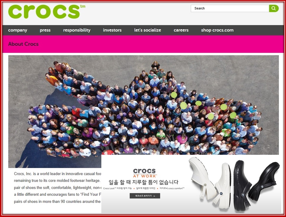The height and width of the screenshot is (217, 286).
Task: Open the company menu
Action: pos(17,30)
